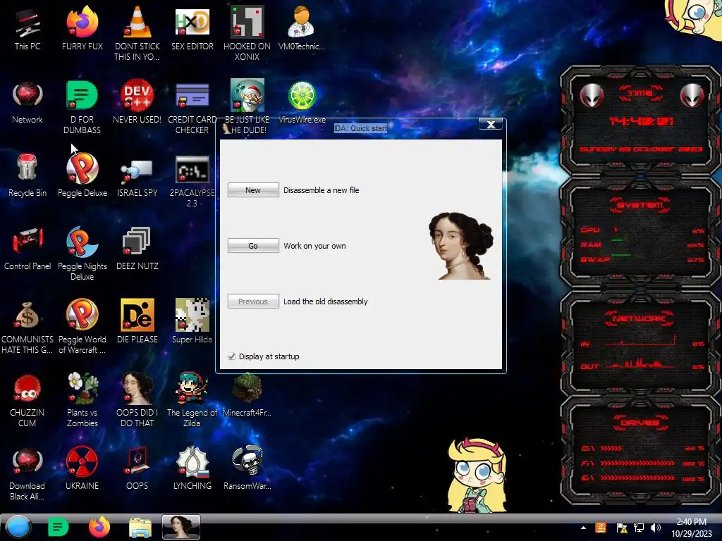
Task: Click New to disassemble a new file
Action: (253, 190)
